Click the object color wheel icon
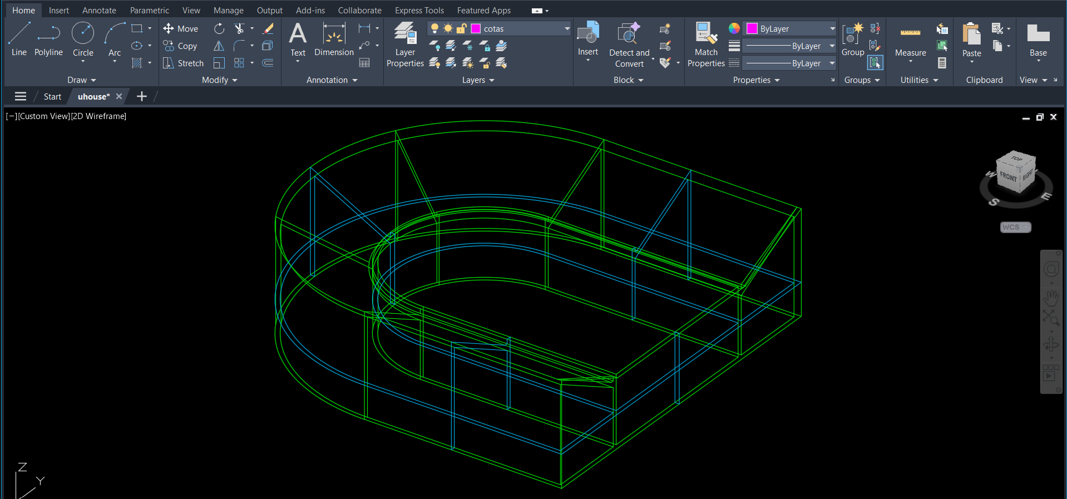 (734, 29)
